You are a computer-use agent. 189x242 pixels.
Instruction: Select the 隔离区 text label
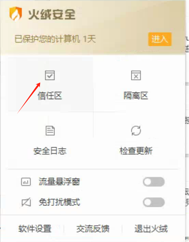click(136, 96)
